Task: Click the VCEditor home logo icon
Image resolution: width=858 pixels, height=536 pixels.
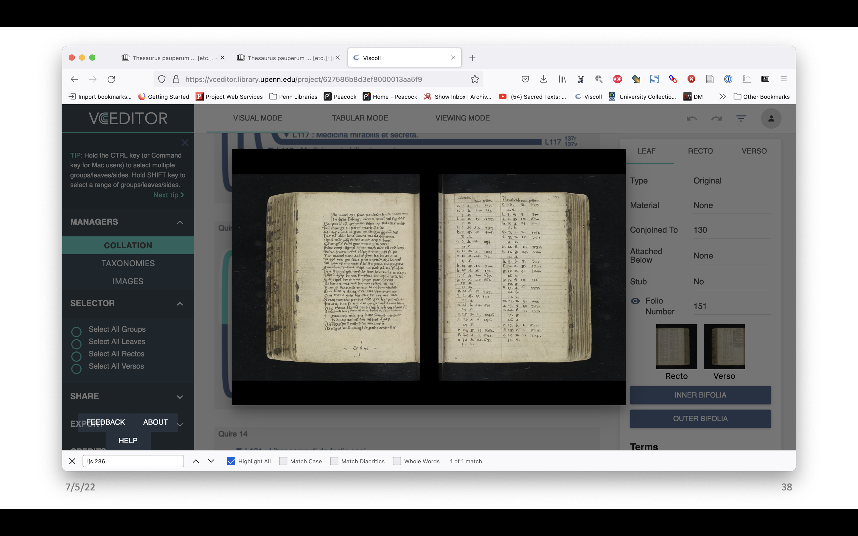Action: click(x=128, y=118)
